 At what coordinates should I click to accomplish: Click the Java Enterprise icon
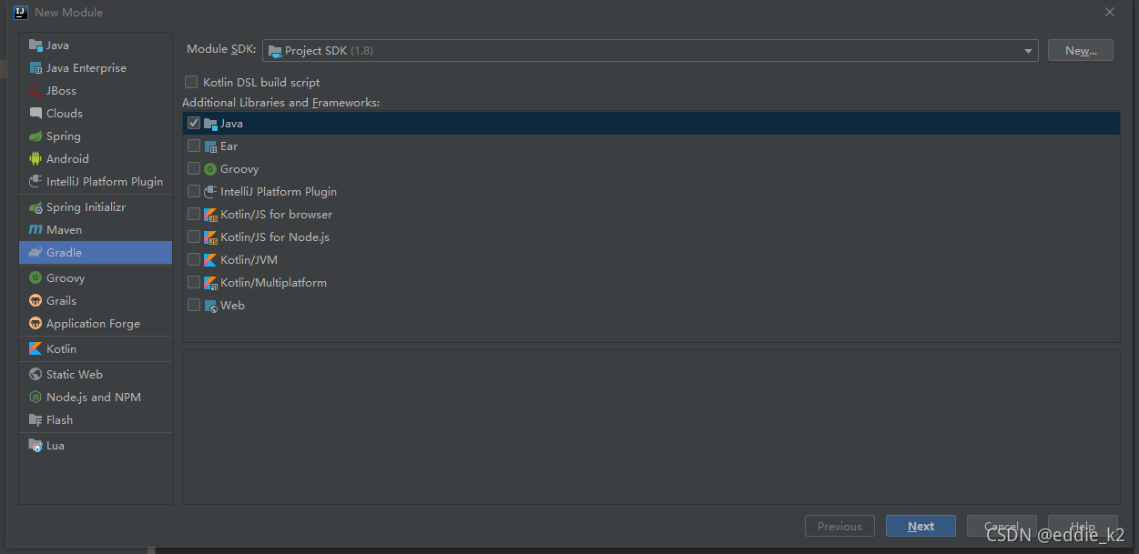[x=36, y=68]
